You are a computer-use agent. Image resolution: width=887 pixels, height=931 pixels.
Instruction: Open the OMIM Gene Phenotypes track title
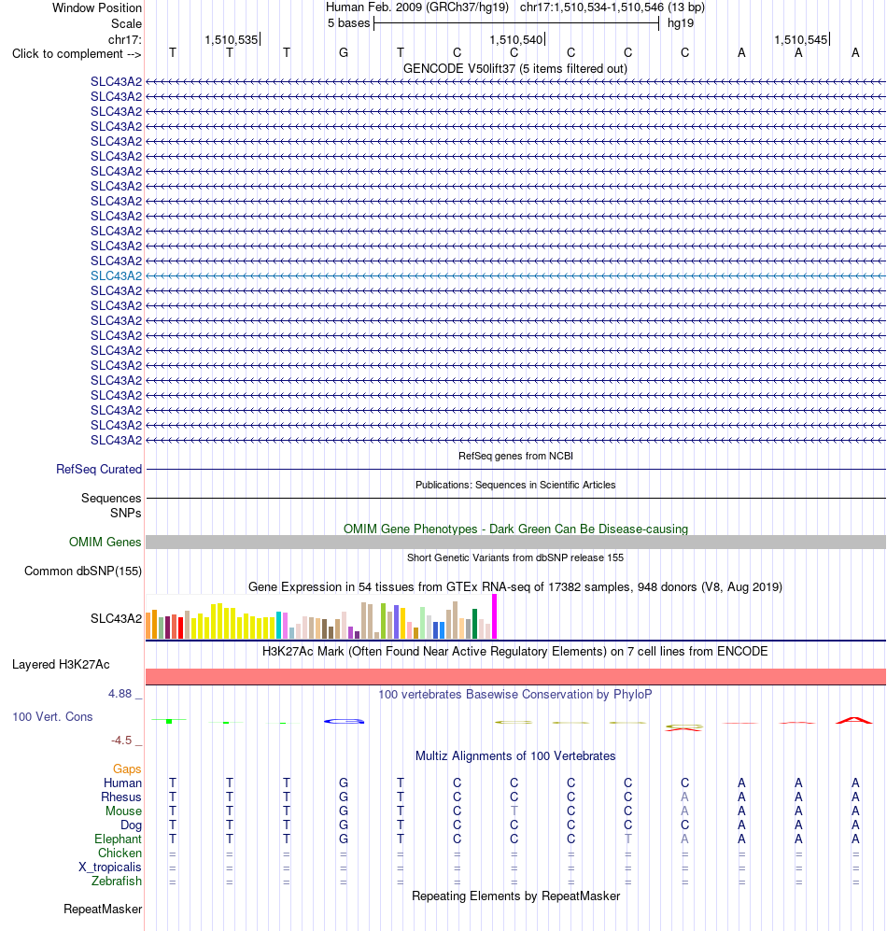(x=515, y=529)
